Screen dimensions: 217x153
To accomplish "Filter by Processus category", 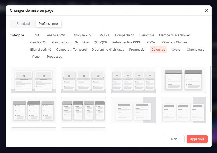I will click(55, 57).
